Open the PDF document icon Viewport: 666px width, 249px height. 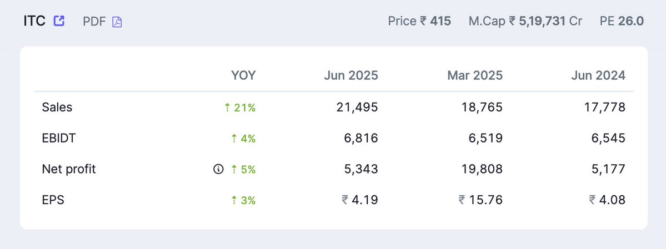(117, 22)
